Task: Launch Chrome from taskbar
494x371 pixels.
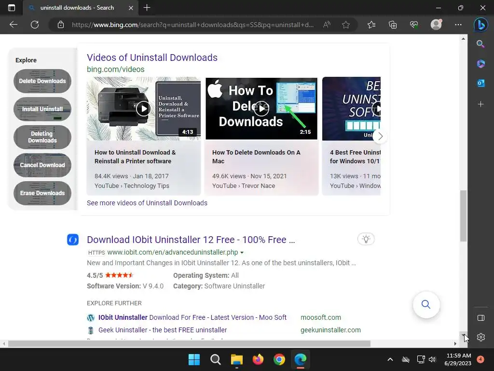Action: click(x=279, y=359)
